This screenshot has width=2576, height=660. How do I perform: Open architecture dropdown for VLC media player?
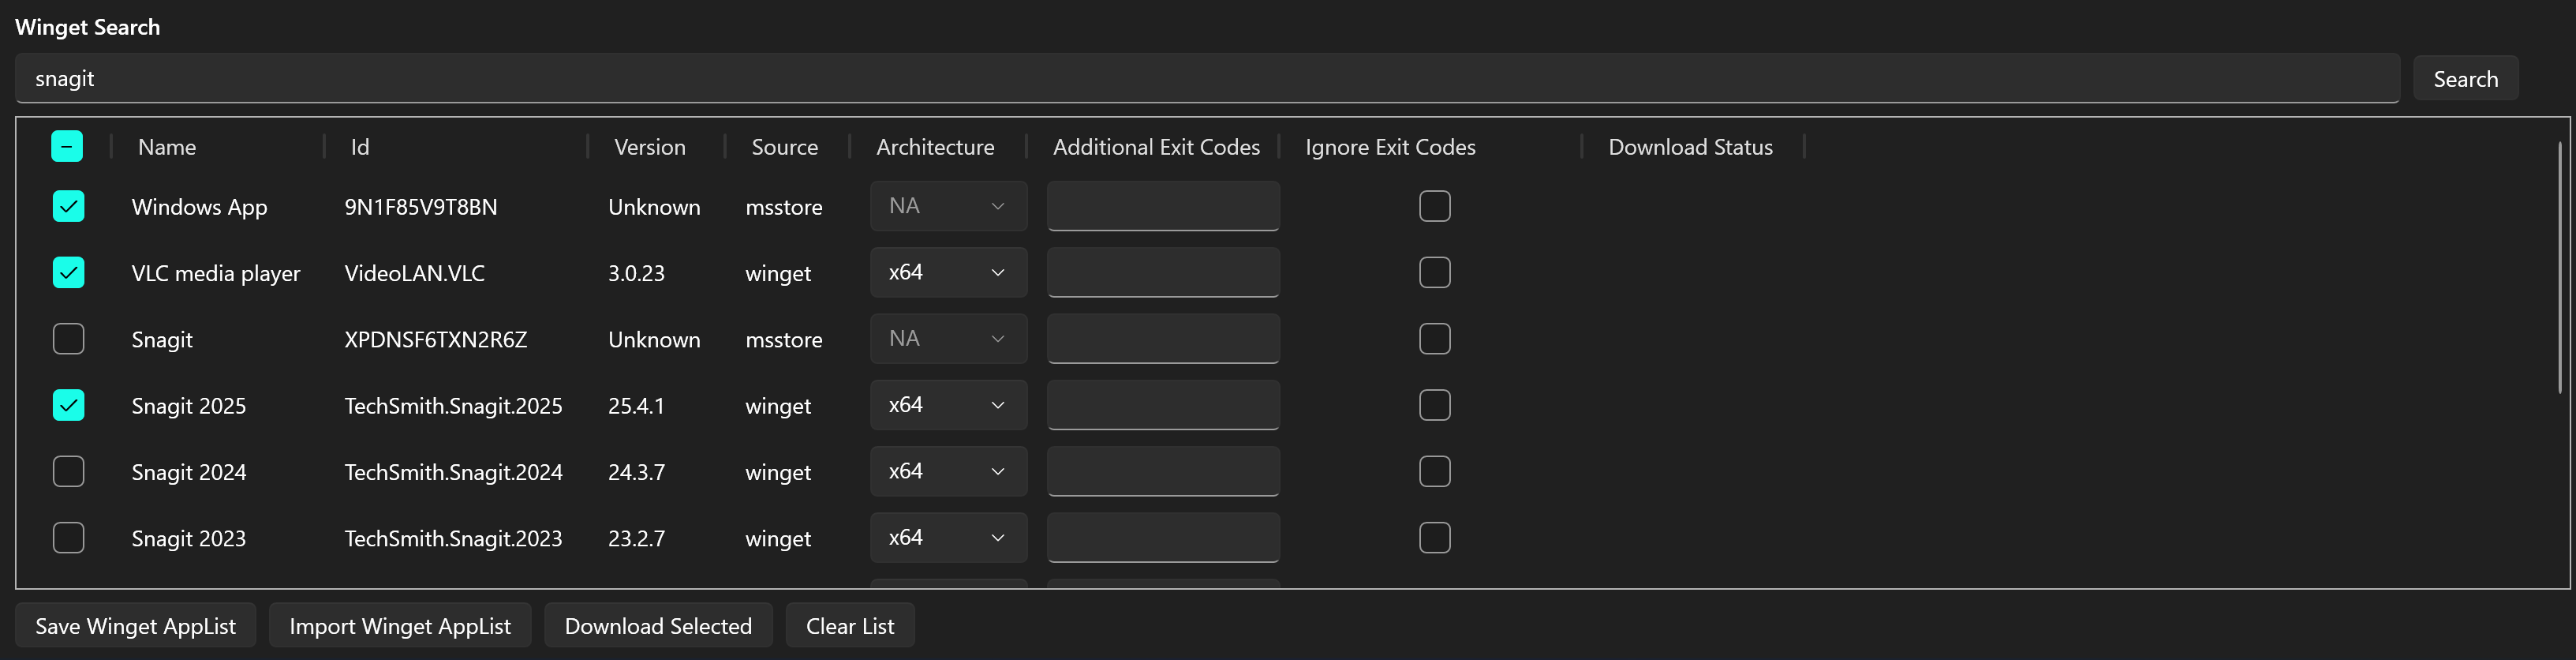click(947, 272)
